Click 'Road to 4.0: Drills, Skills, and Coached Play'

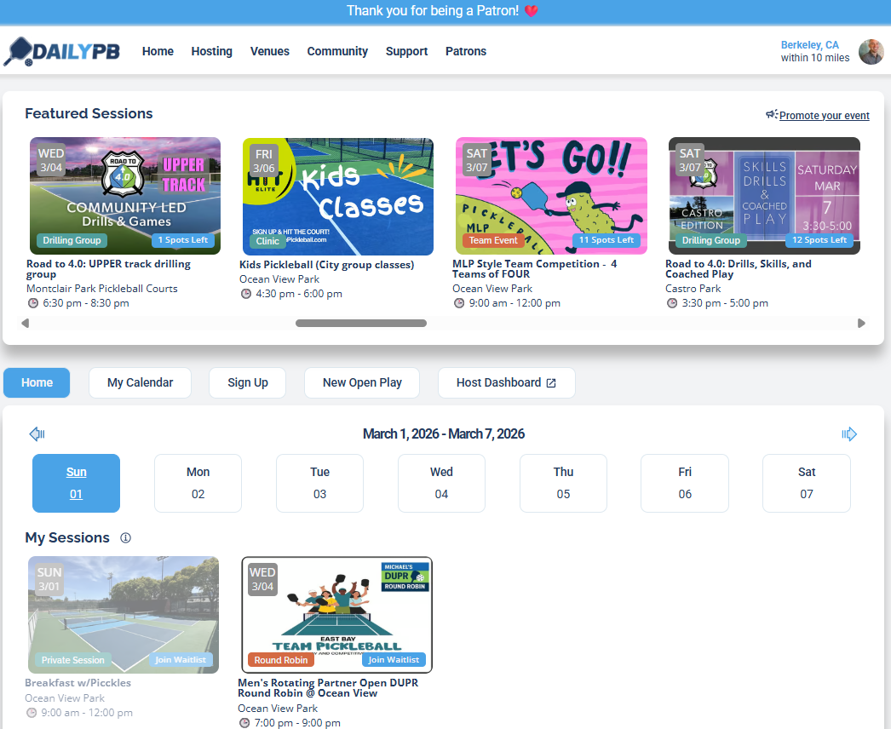(739, 269)
